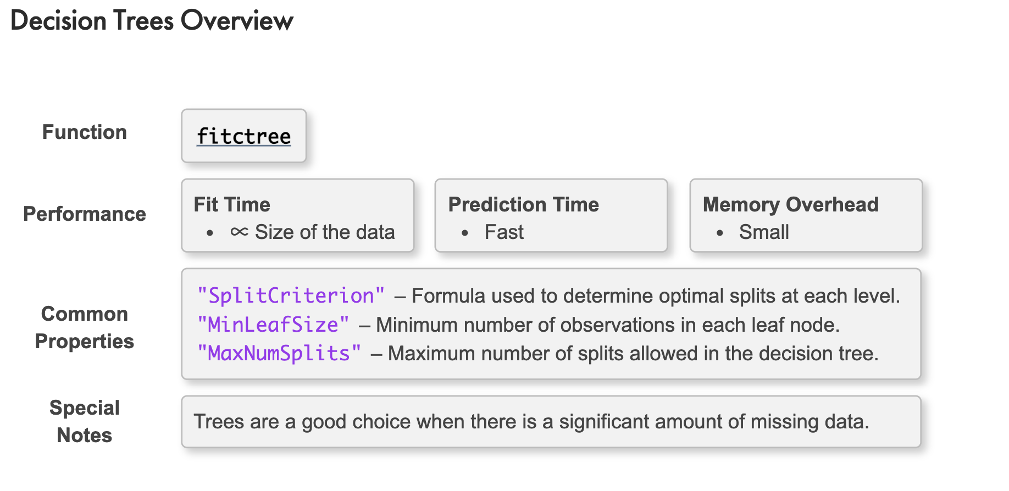Click the Common Properties row label

click(85, 327)
